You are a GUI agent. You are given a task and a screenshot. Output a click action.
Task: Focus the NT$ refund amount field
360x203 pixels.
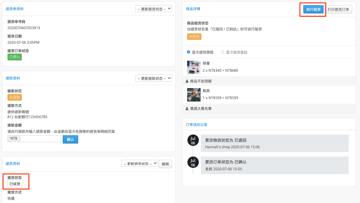point(41,139)
